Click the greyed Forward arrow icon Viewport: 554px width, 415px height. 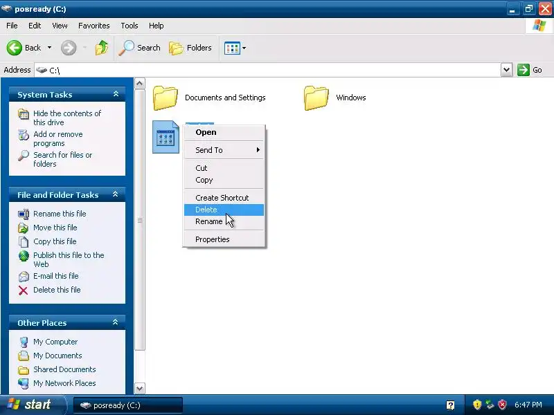click(x=69, y=48)
